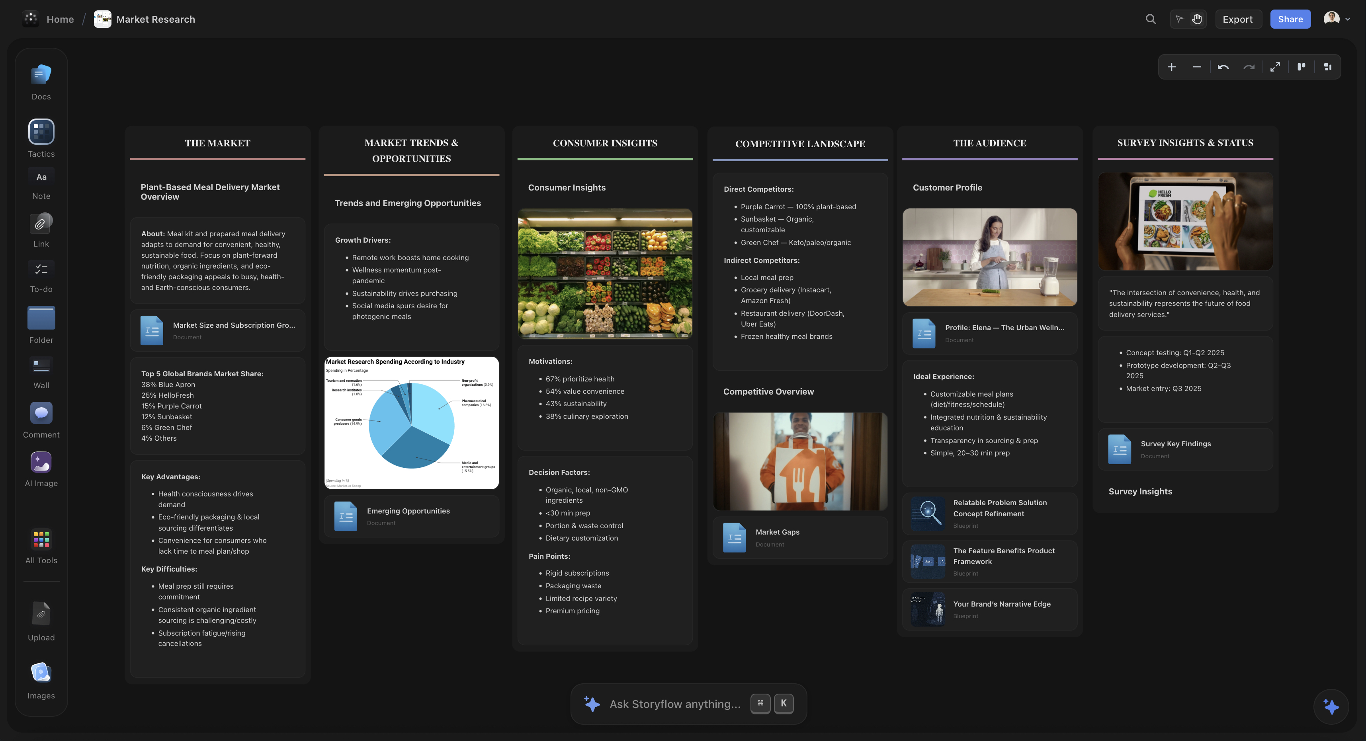Click the Export button
Image resolution: width=1366 pixels, height=741 pixels.
[1238, 19]
